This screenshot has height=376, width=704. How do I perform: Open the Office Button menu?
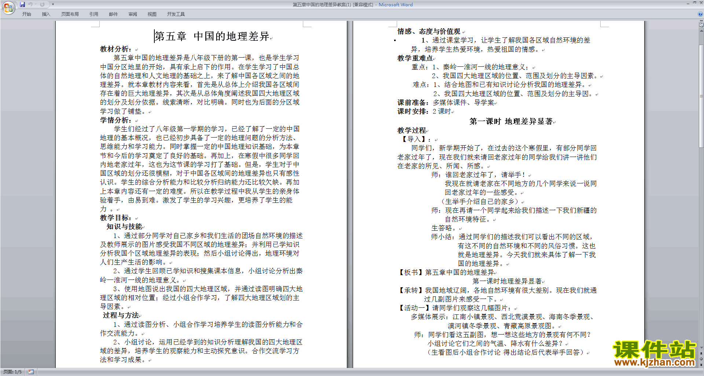(x=8, y=7)
